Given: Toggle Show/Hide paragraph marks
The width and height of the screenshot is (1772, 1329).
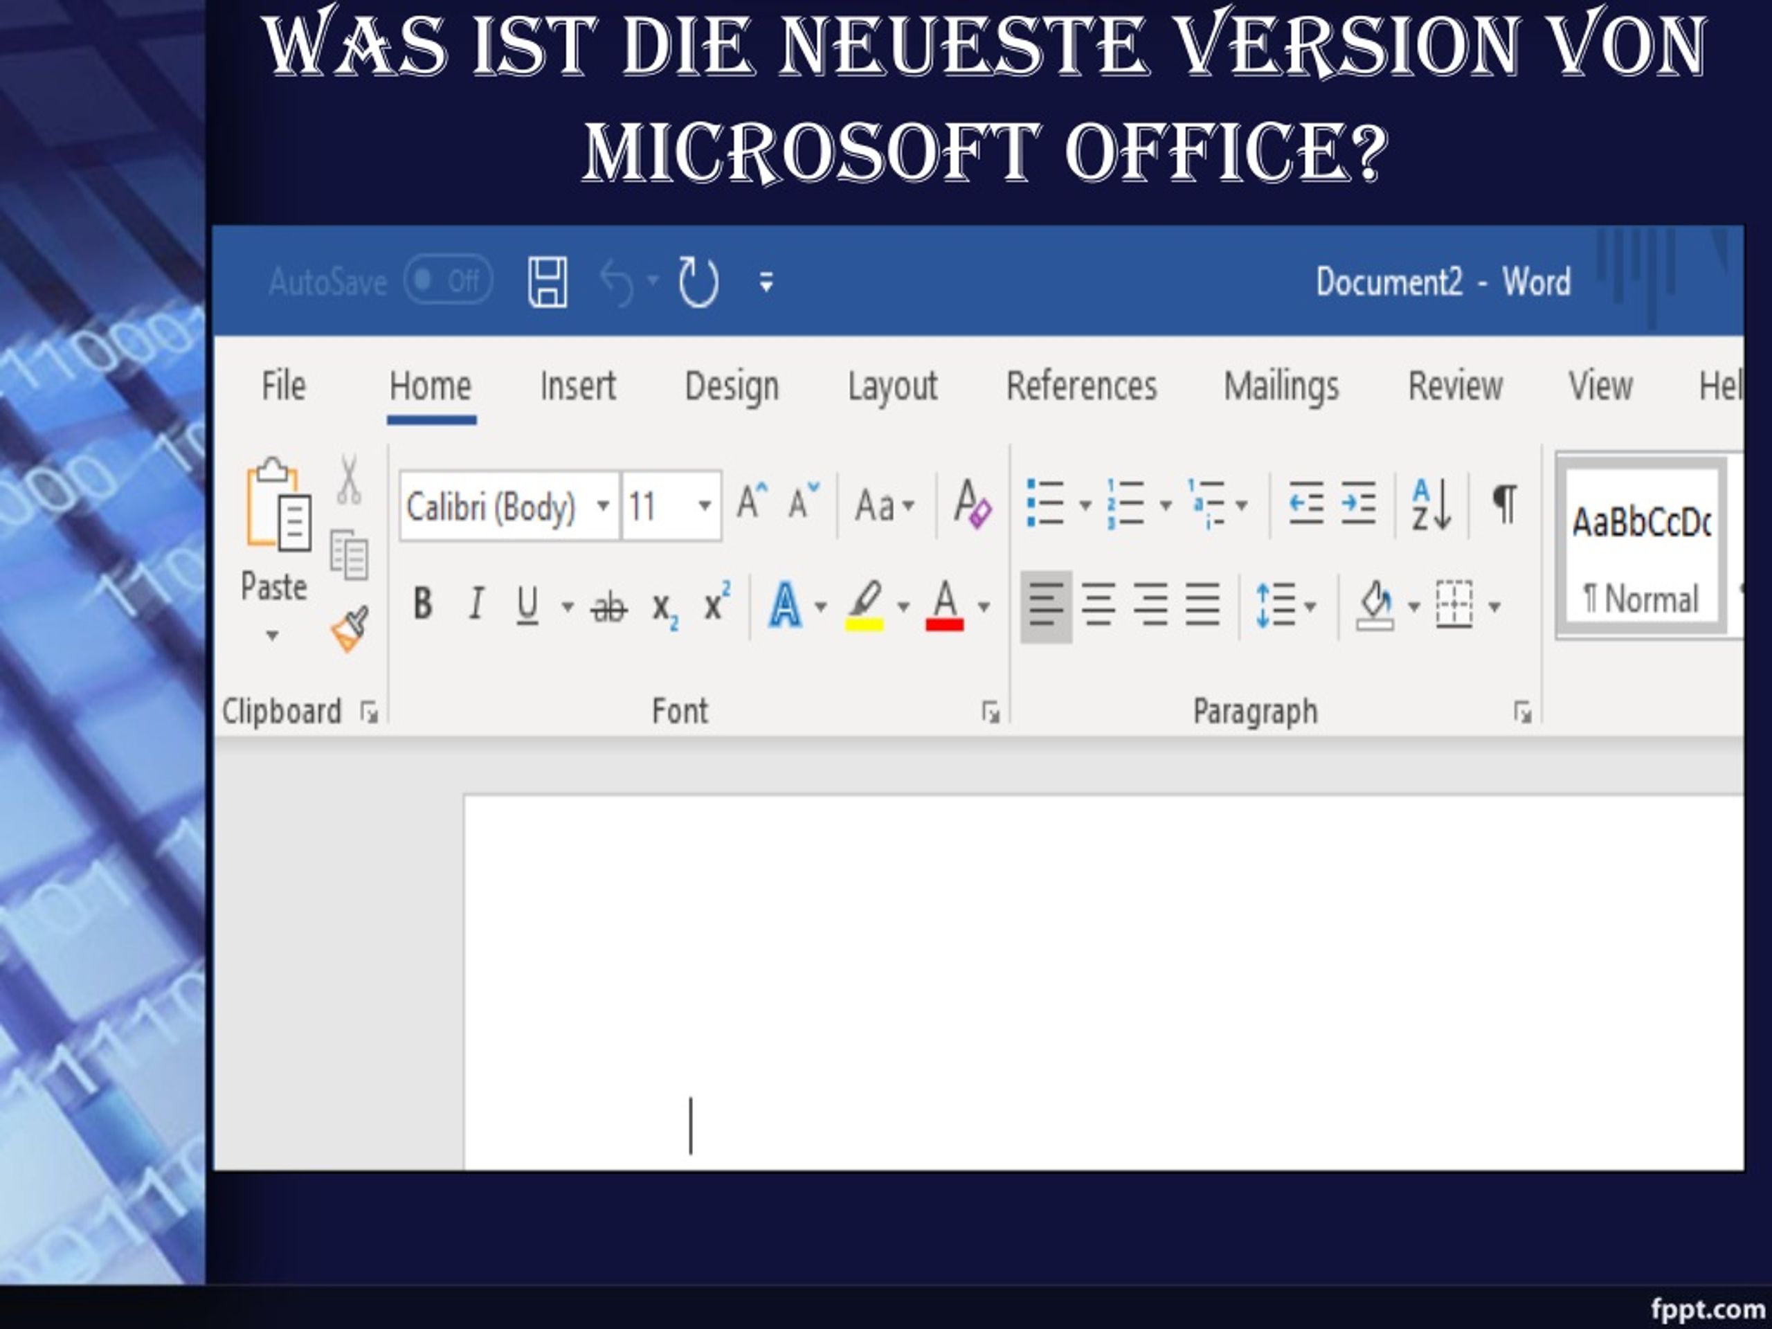Looking at the screenshot, I should (1506, 504).
